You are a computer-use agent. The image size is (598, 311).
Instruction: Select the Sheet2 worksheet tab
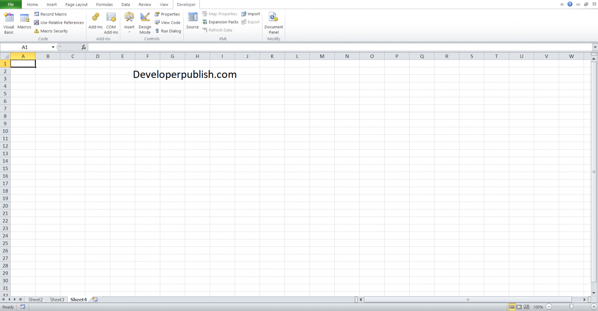pos(35,299)
